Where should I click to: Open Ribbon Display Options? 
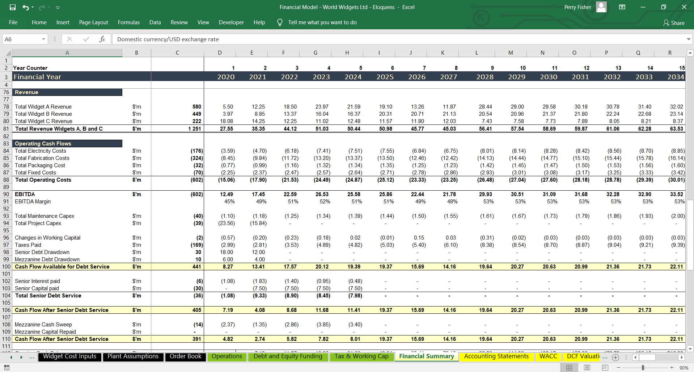[x=622, y=7]
